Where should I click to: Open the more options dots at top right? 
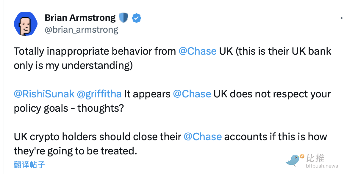342,18
